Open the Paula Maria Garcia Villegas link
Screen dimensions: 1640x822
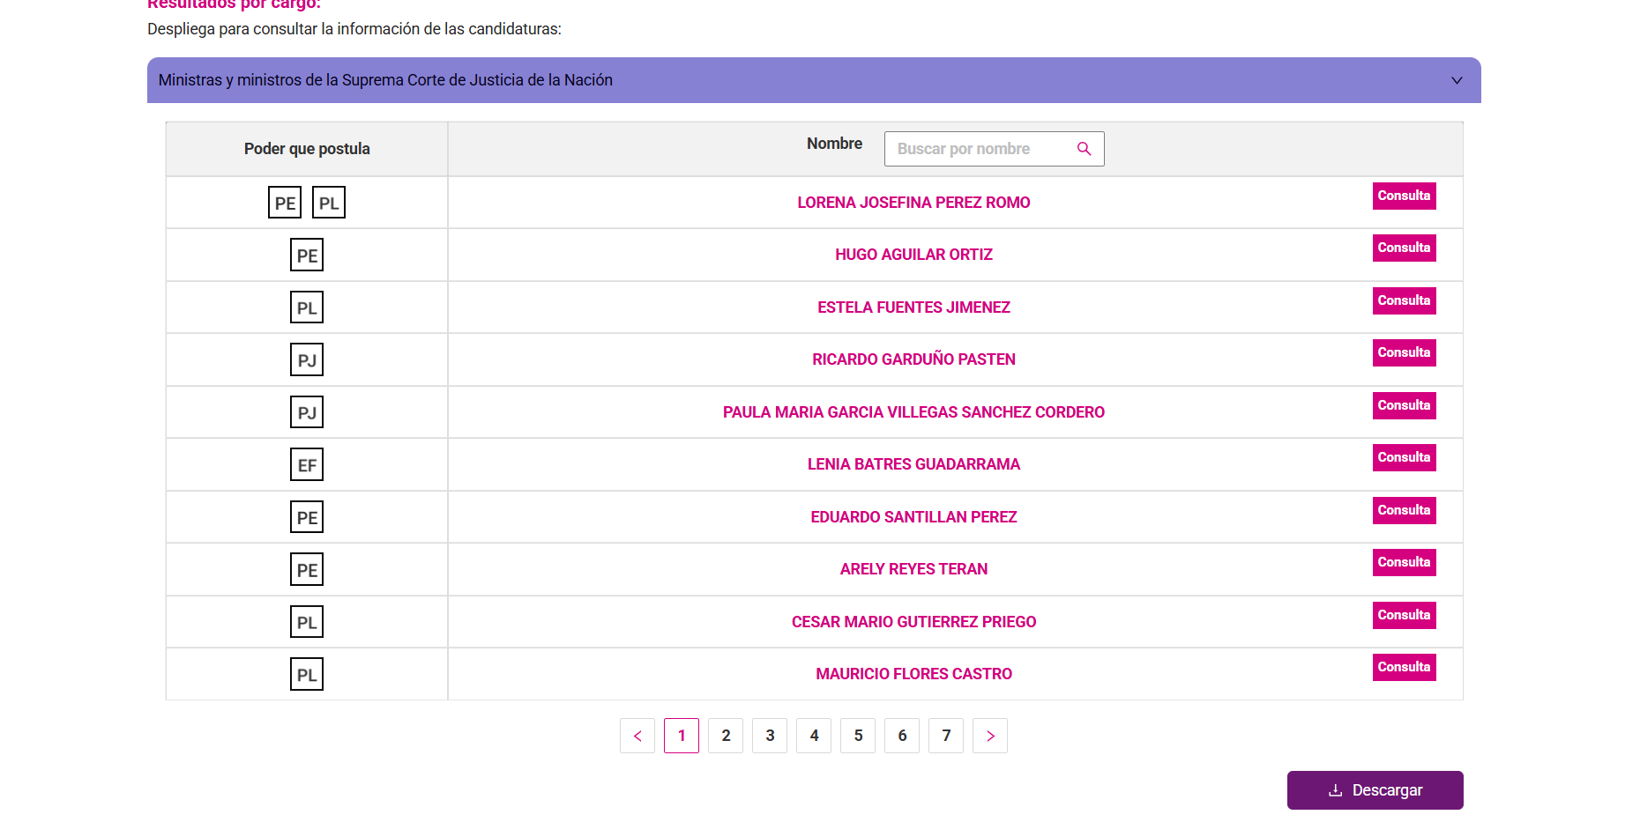point(913,412)
